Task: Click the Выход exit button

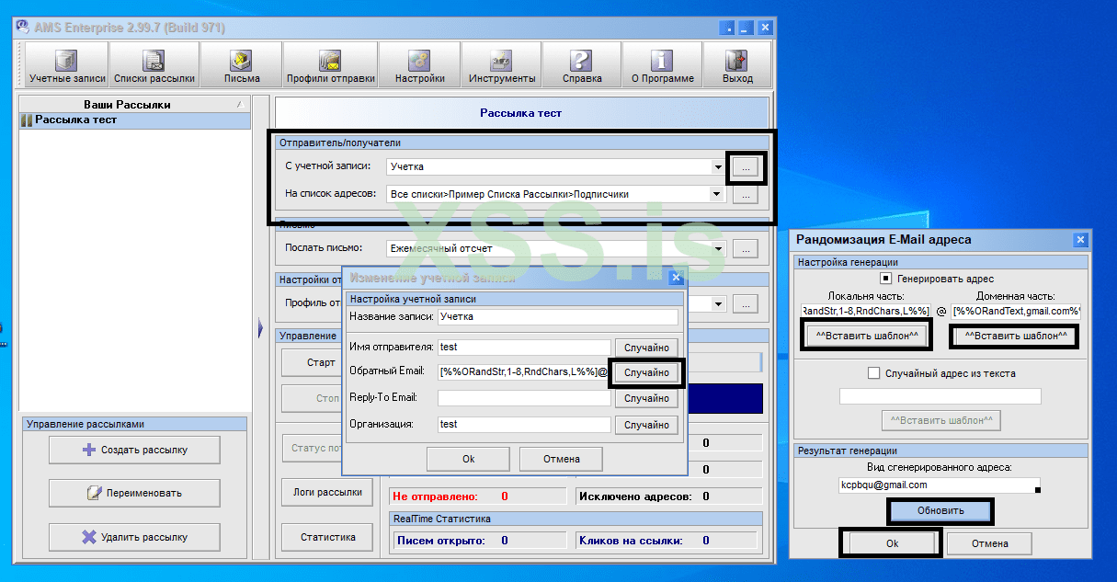Action: [x=737, y=64]
